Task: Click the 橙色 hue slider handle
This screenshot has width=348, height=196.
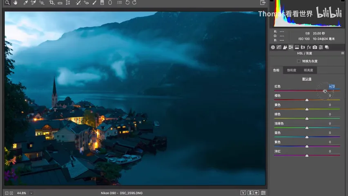Action: pos(307,100)
